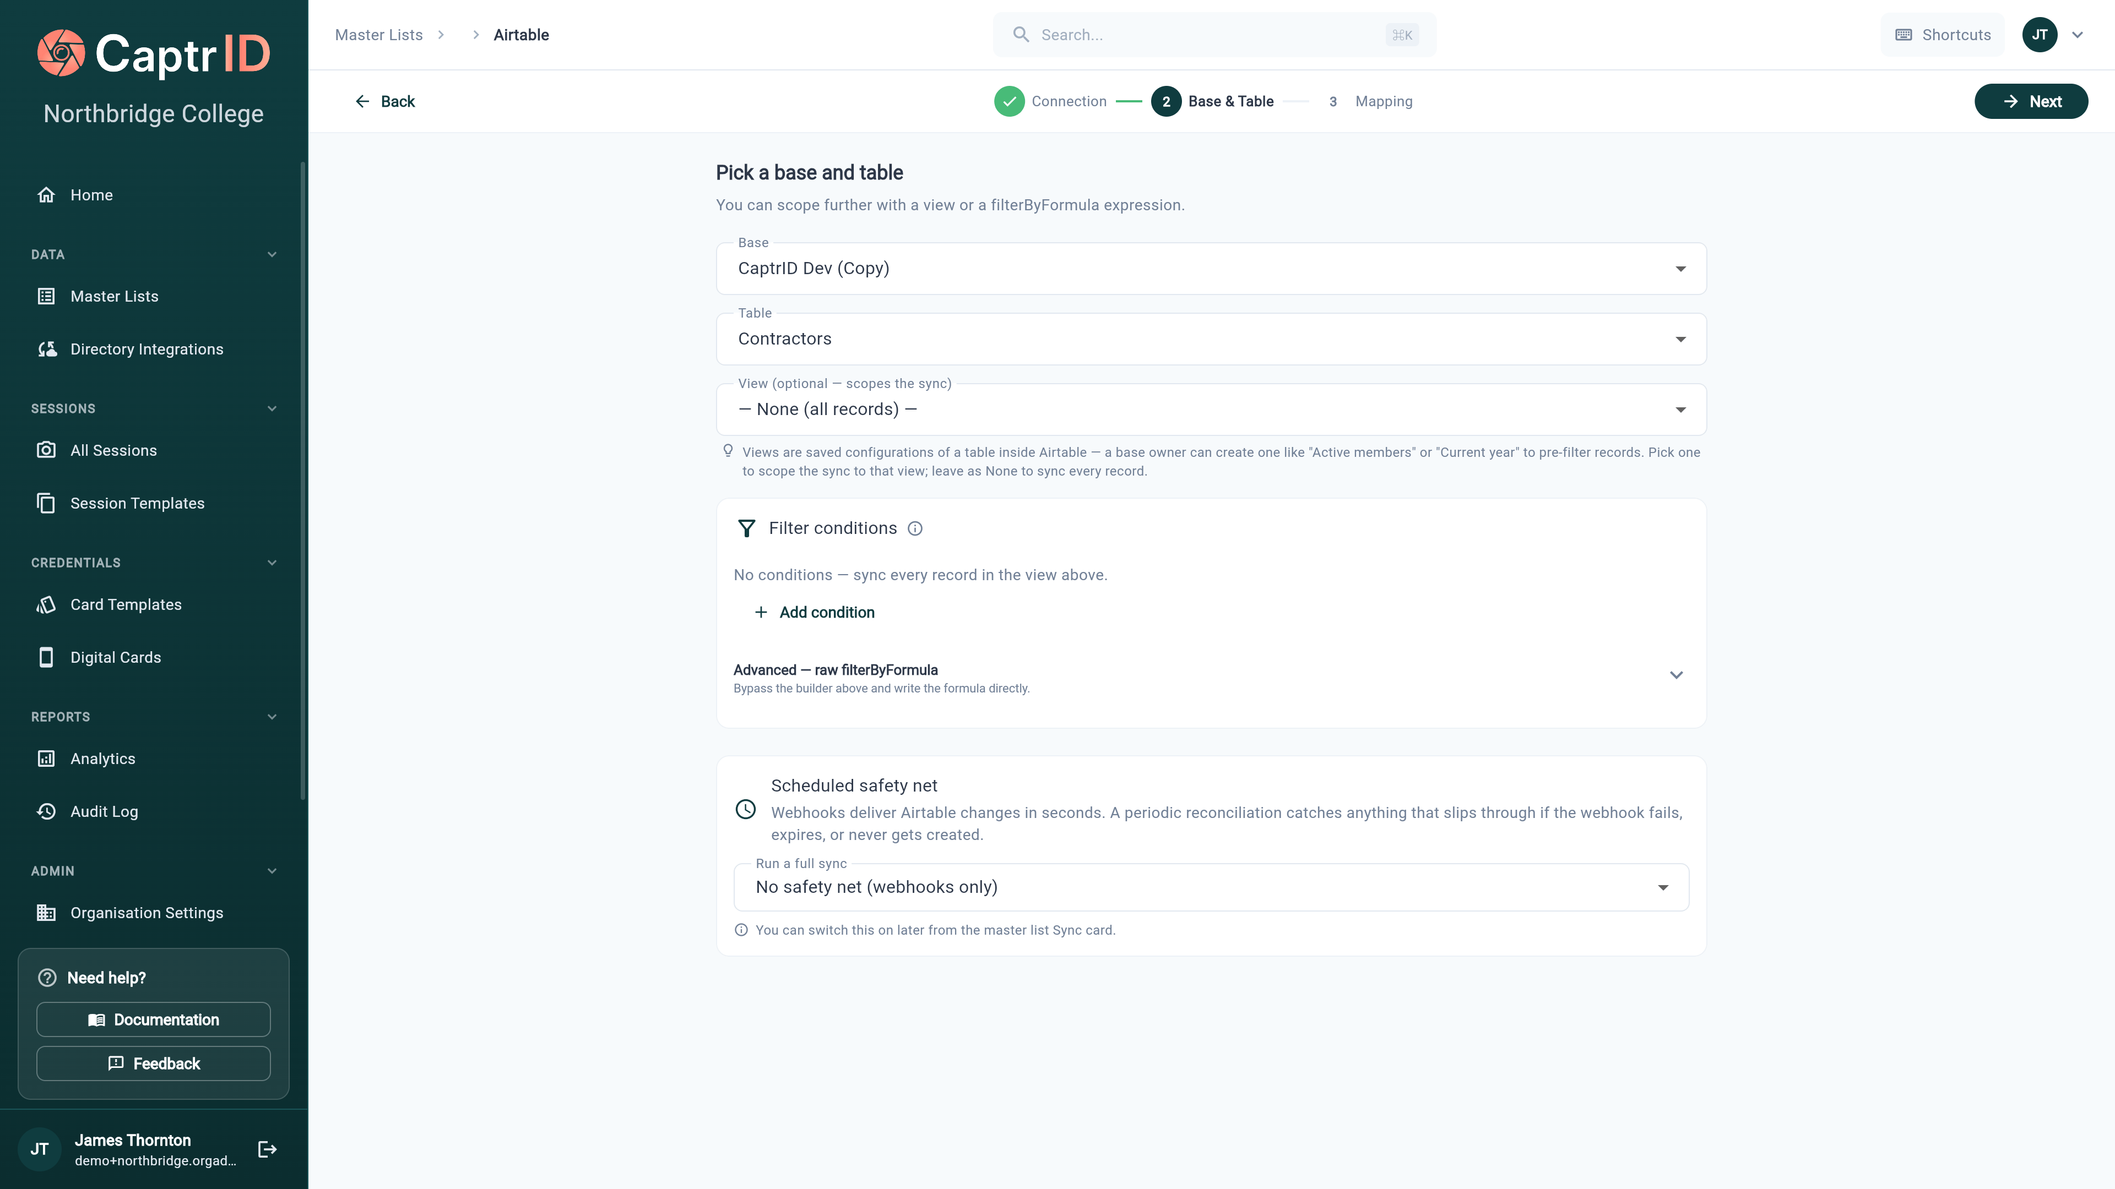Viewport: 2115px width, 1189px height.
Task: Open the Base dropdown
Action: coord(1211,268)
